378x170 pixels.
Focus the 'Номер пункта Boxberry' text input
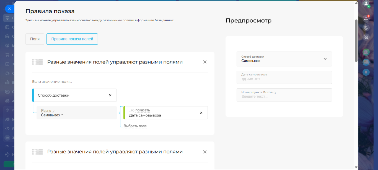point(284,96)
